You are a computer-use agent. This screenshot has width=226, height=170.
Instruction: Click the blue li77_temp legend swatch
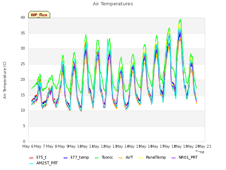pos(66,158)
